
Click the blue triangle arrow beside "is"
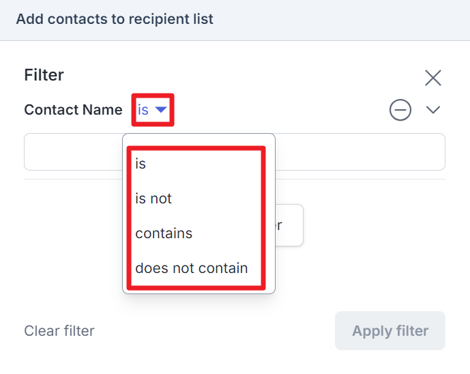pyautogui.click(x=161, y=110)
